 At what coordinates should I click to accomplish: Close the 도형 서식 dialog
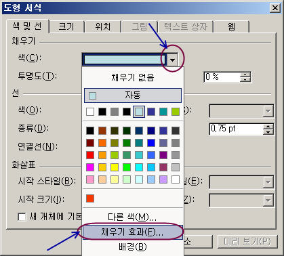tap(275, 8)
